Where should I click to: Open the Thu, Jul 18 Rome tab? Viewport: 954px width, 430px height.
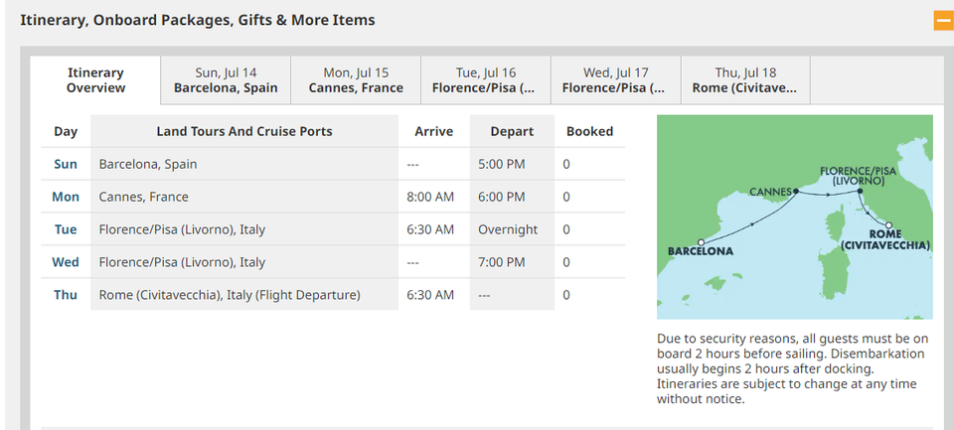point(745,80)
